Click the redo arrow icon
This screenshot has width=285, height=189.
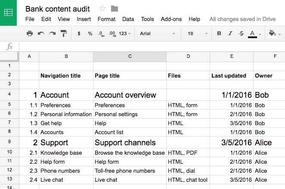click(x=52, y=33)
